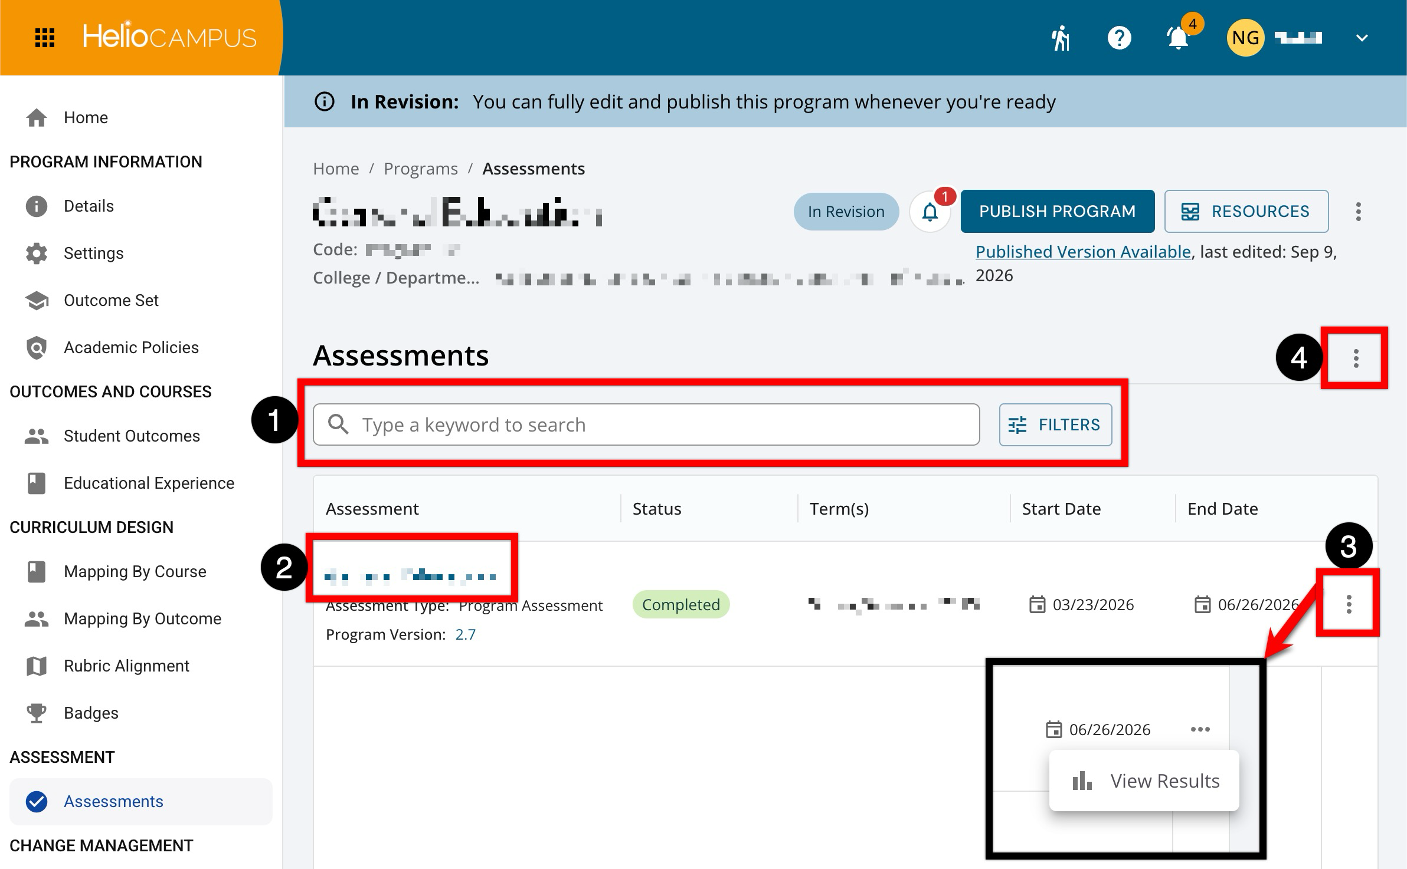Open the help question mark icon
1407x869 pixels.
point(1119,38)
